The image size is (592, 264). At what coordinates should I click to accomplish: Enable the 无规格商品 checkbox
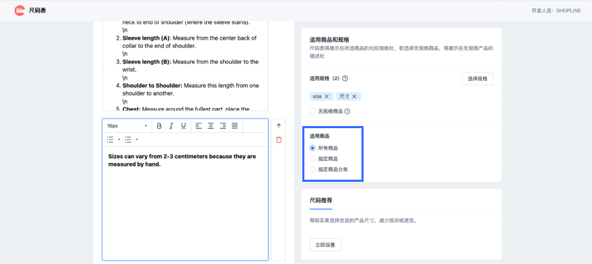tap(312, 111)
